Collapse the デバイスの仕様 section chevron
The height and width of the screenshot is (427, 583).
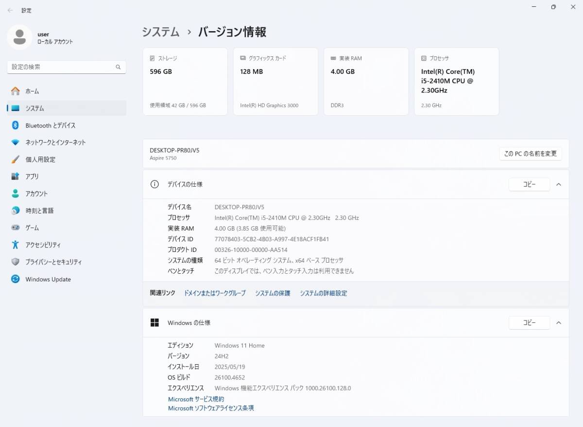pos(559,185)
